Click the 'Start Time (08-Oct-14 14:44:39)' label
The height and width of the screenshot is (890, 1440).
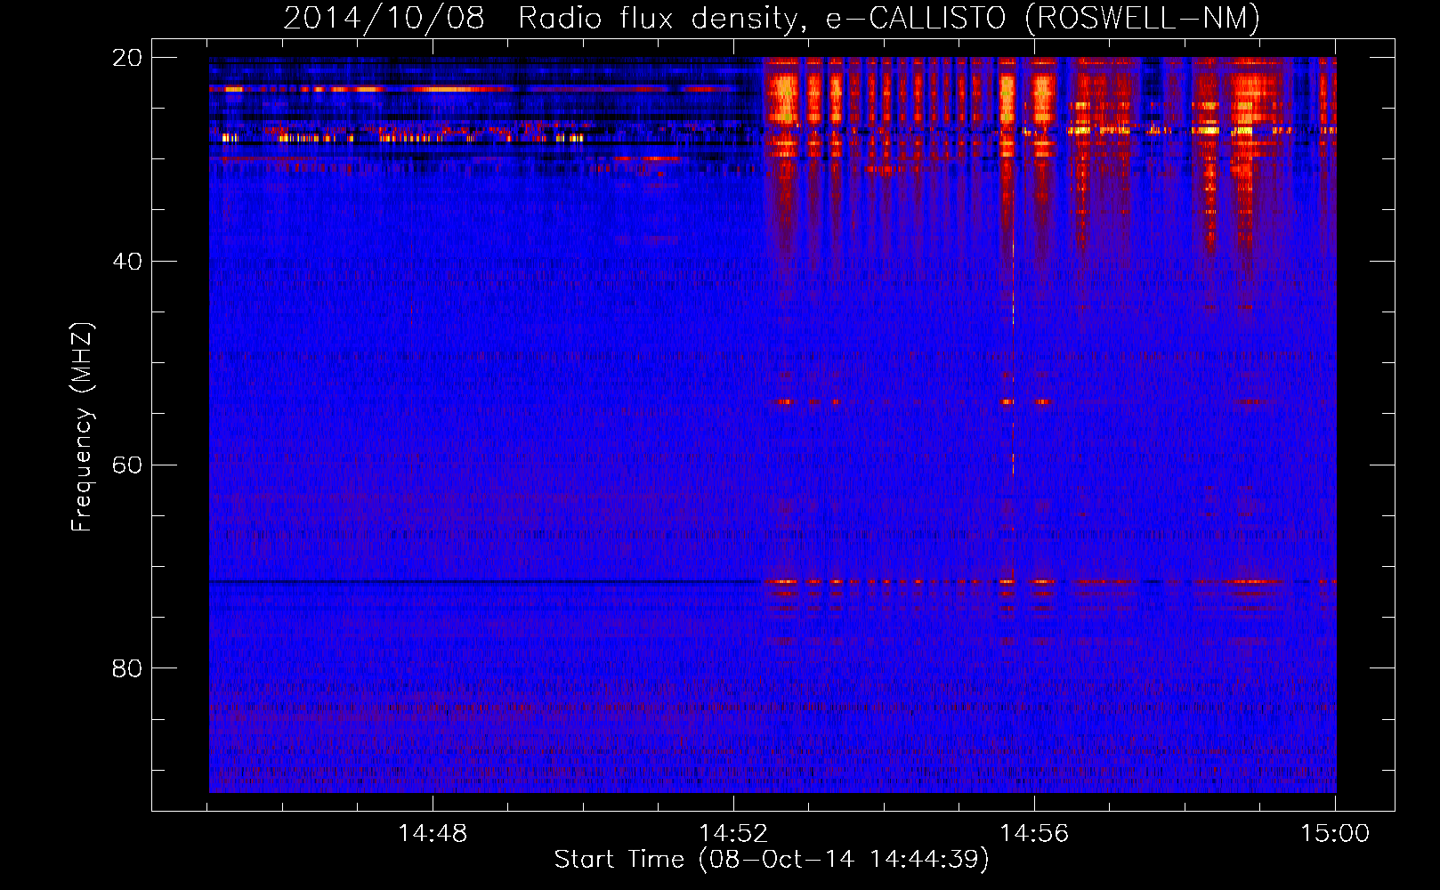[772, 860]
